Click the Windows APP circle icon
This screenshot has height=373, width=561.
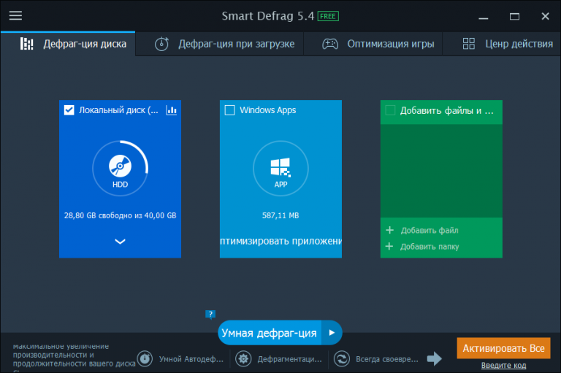[280, 169]
